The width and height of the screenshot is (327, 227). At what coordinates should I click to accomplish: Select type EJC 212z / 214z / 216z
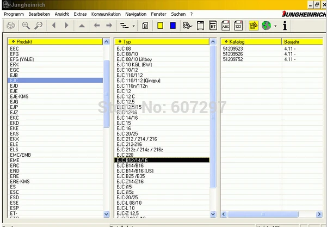(162, 150)
